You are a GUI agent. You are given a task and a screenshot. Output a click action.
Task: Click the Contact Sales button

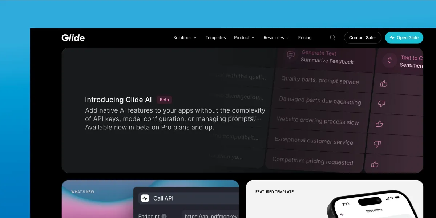click(363, 37)
